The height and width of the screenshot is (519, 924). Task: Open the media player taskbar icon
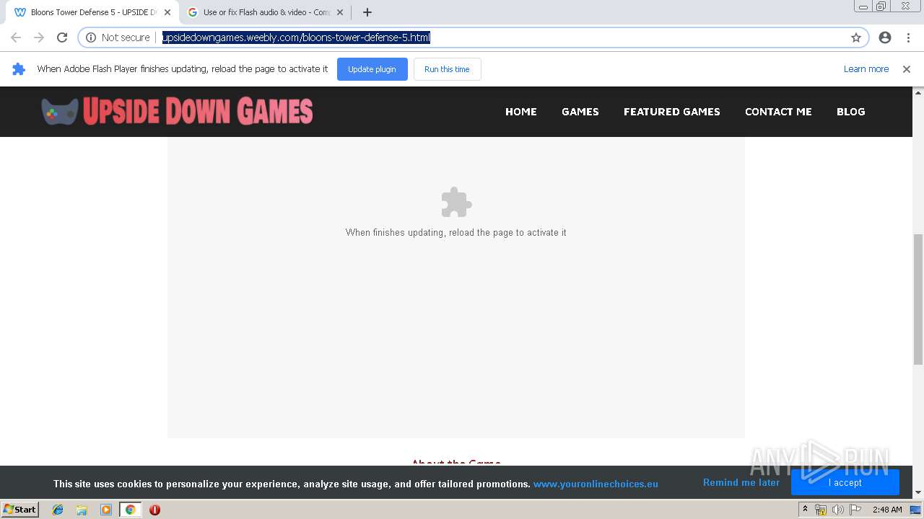[x=106, y=510]
